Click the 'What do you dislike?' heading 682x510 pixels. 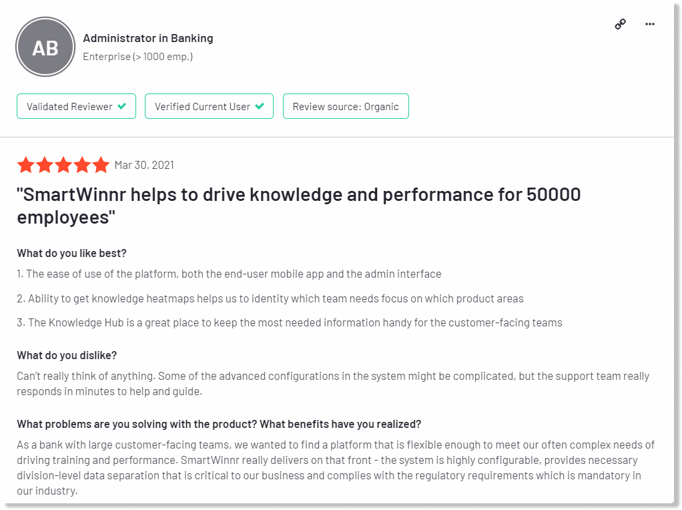coord(67,356)
